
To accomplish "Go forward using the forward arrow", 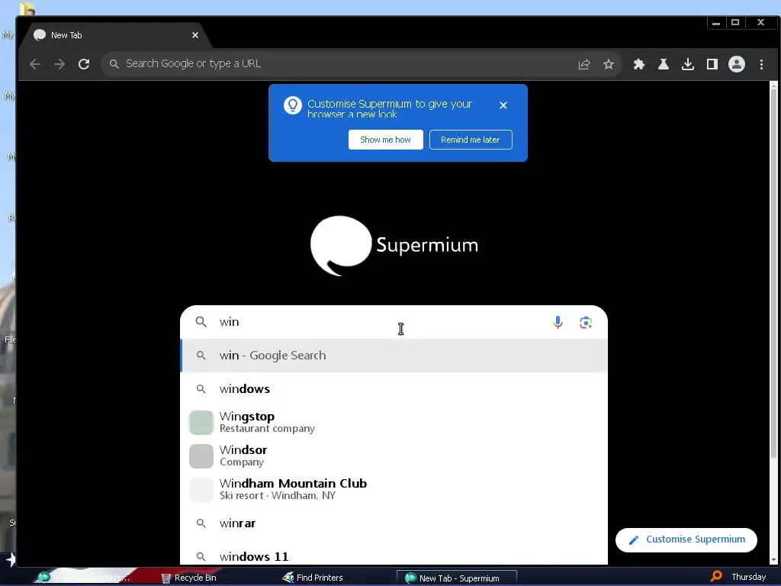I will pos(59,64).
